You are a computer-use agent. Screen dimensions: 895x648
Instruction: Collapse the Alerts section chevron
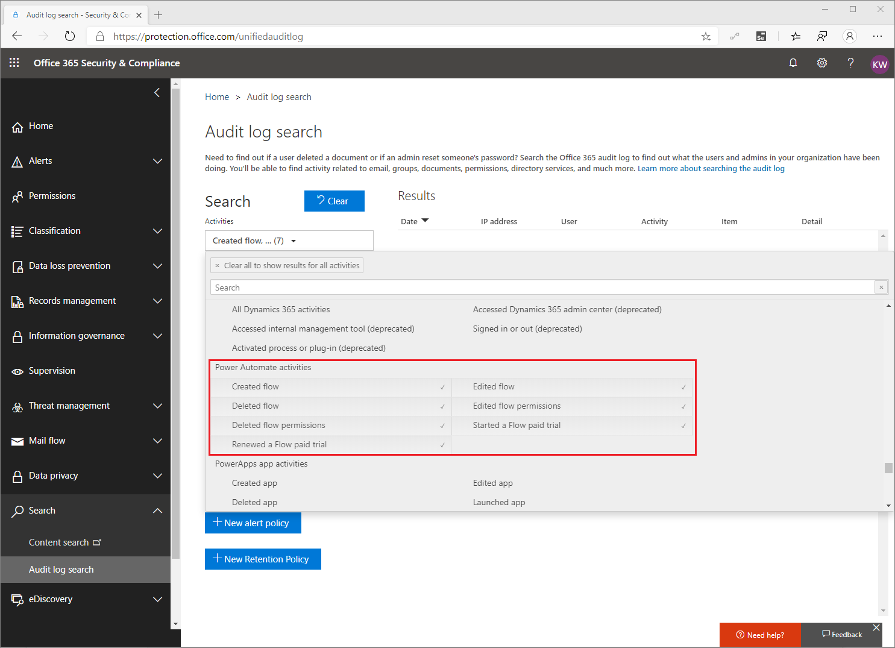tap(157, 161)
